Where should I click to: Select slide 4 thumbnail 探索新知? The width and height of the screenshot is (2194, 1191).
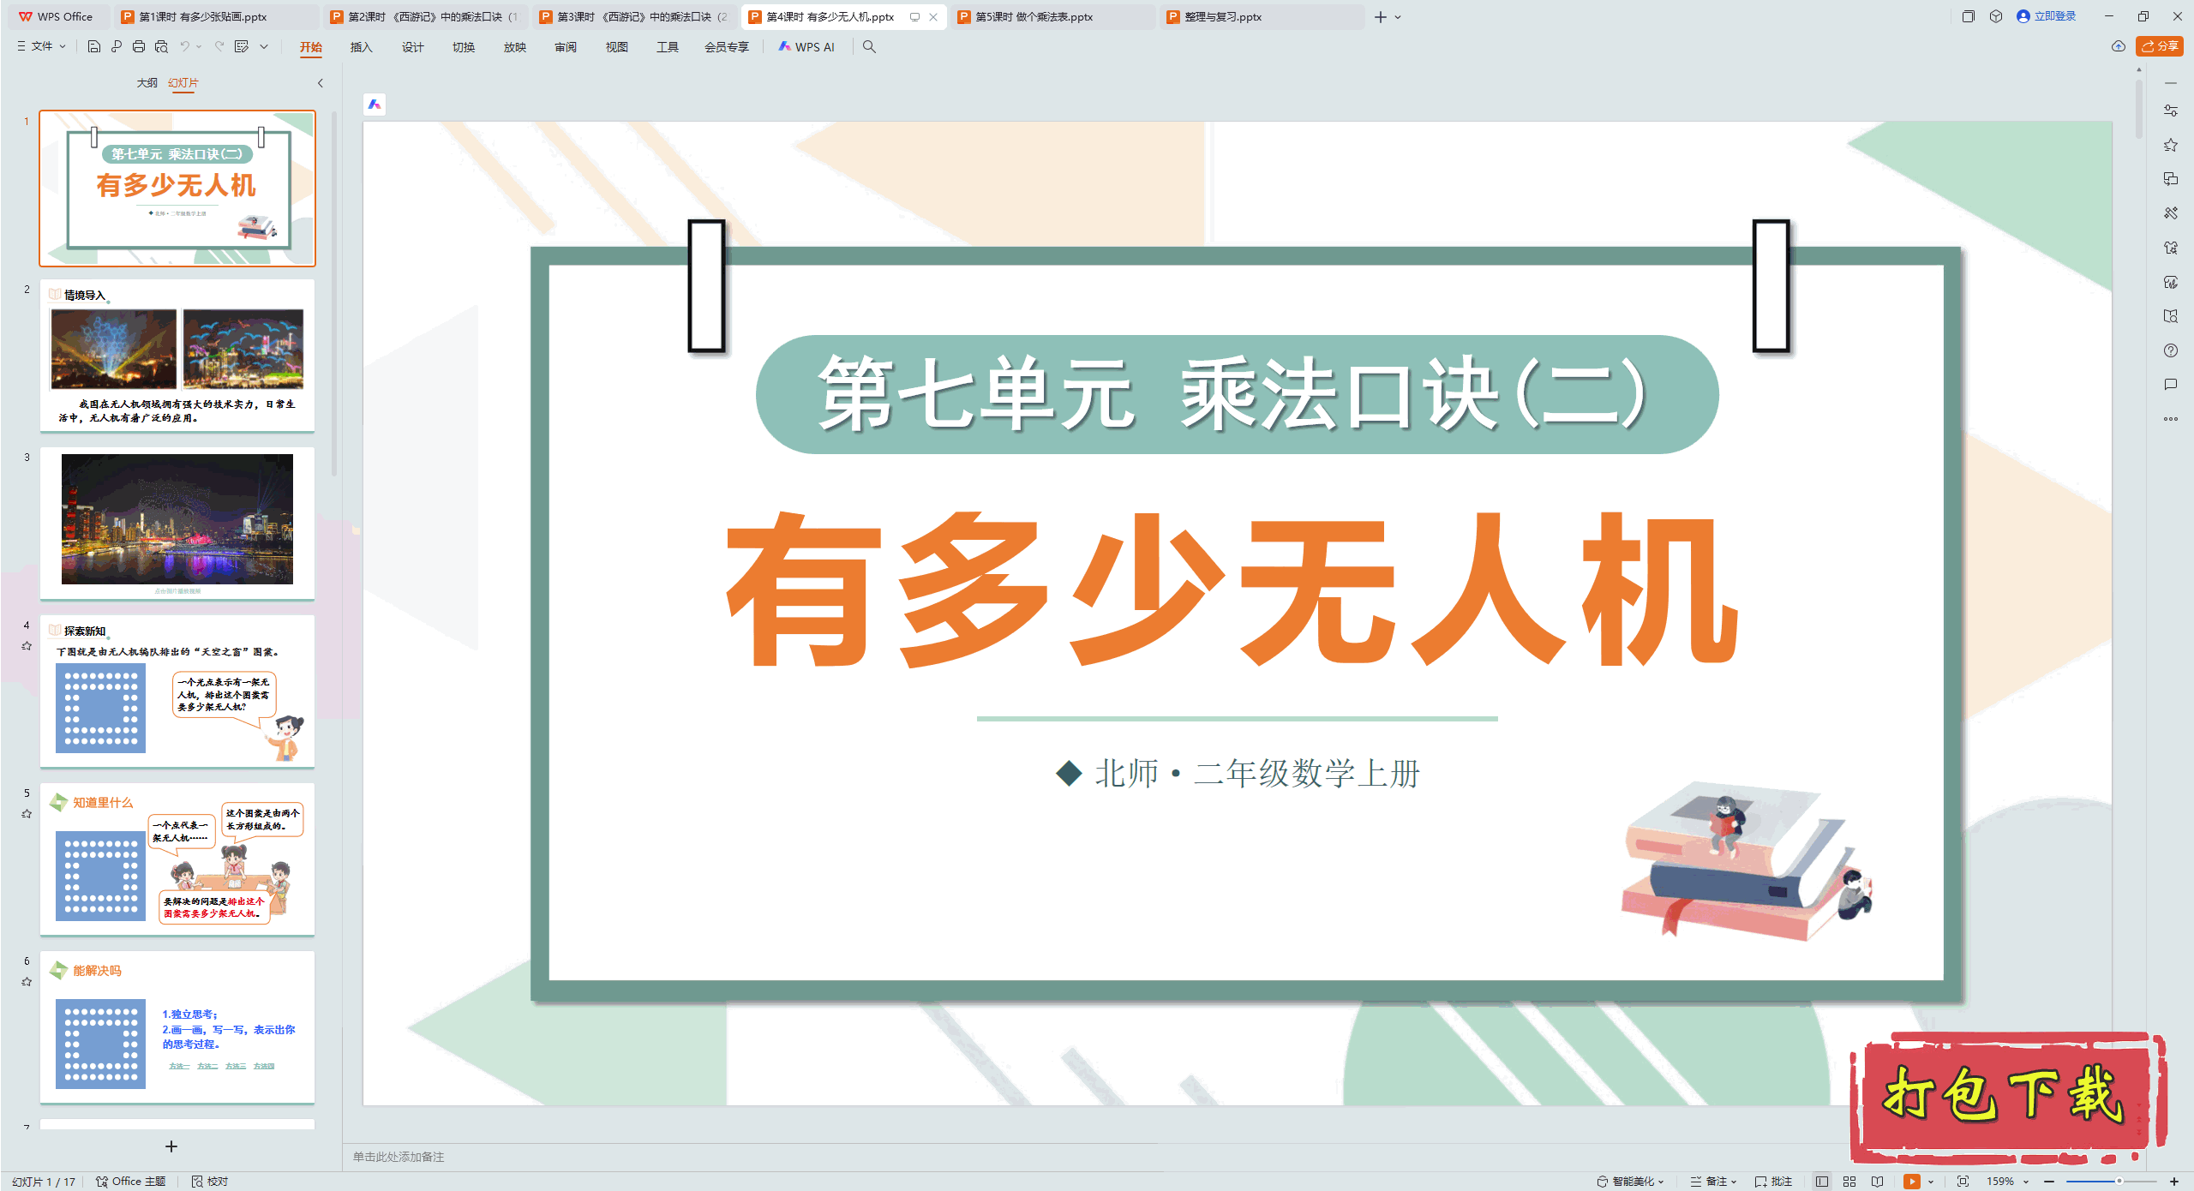[177, 691]
